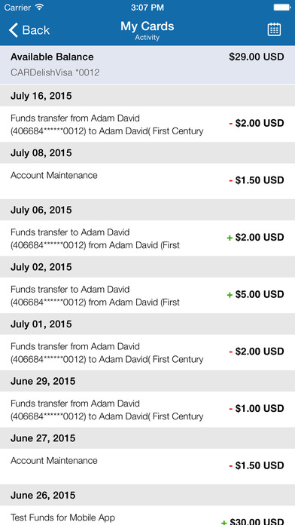The image size is (295, 525).
Task: Tap the My Cards Activity title
Action: (147, 30)
